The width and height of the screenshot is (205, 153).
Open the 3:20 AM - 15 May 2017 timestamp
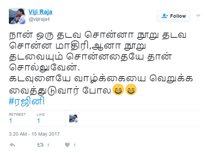[x=34, y=134]
